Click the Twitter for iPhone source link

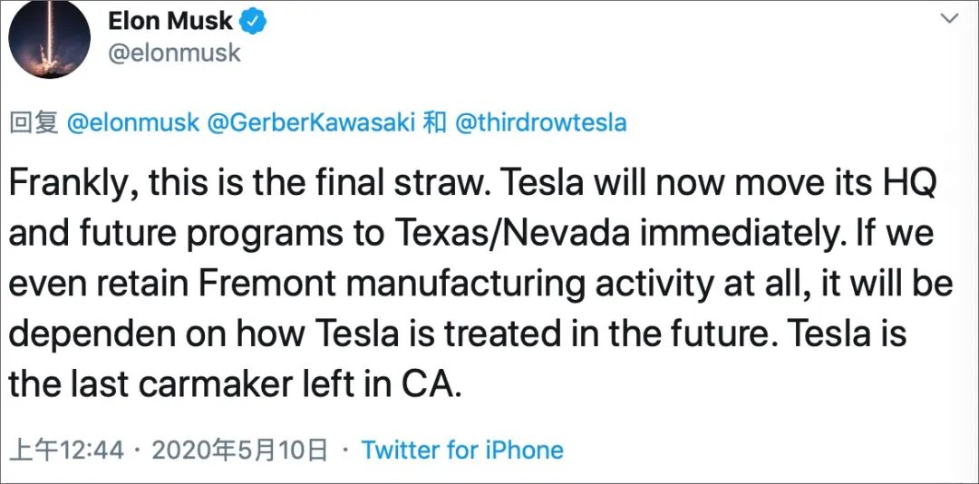(462, 450)
